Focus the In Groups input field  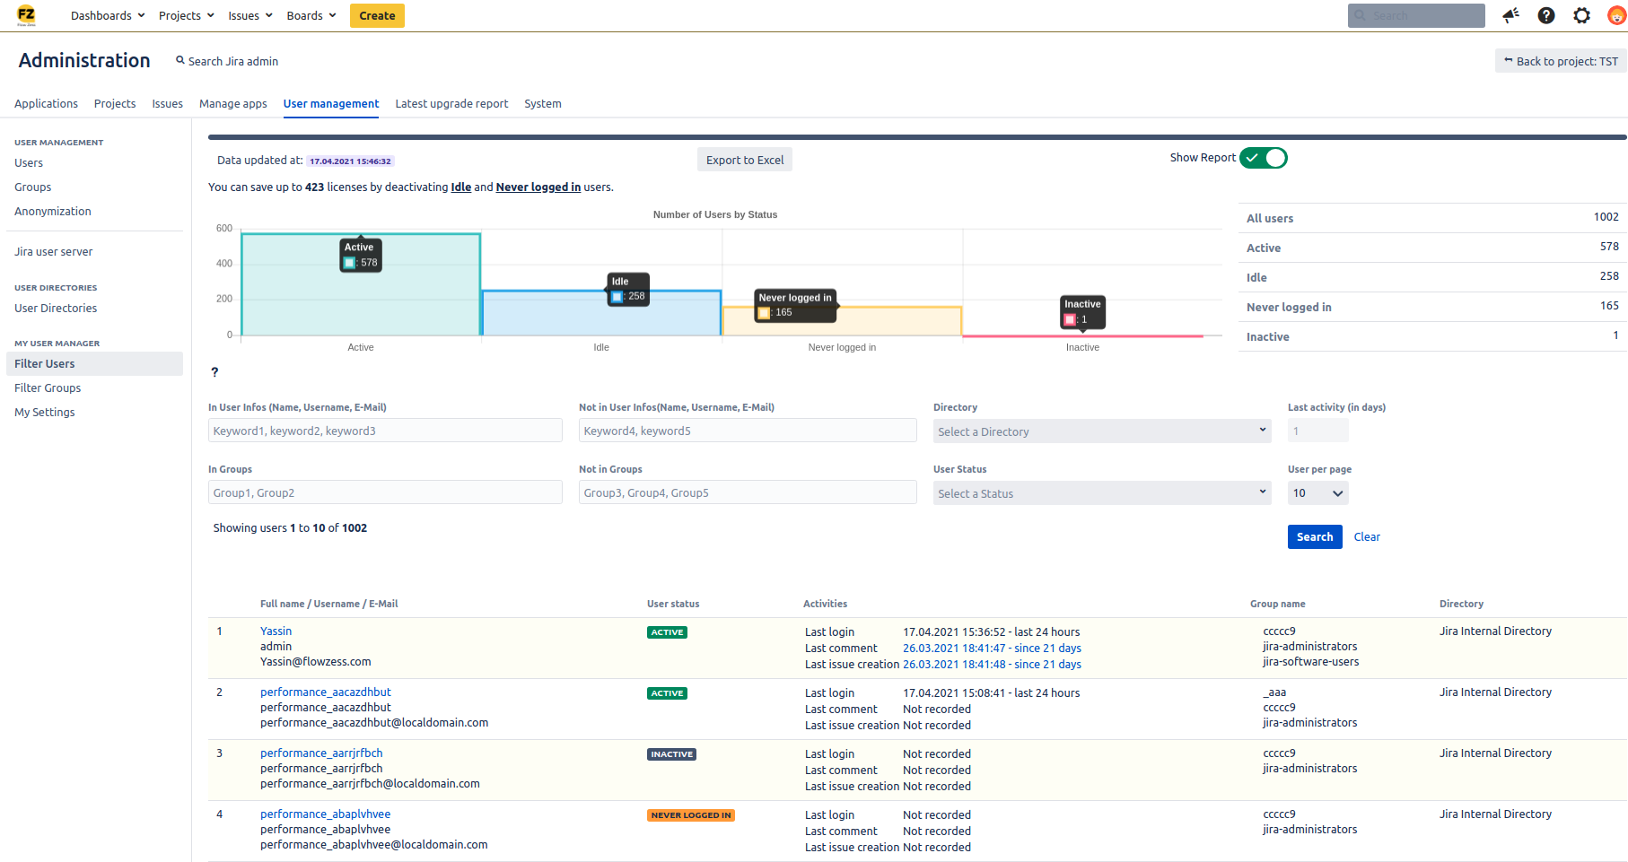[x=385, y=493]
